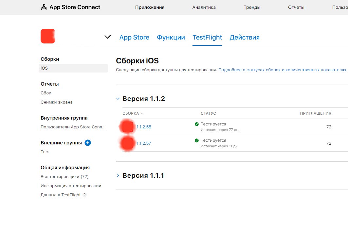Switch to the App Store tab
The height and width of the screenshot is (245, 348).
tap(134, 38)
